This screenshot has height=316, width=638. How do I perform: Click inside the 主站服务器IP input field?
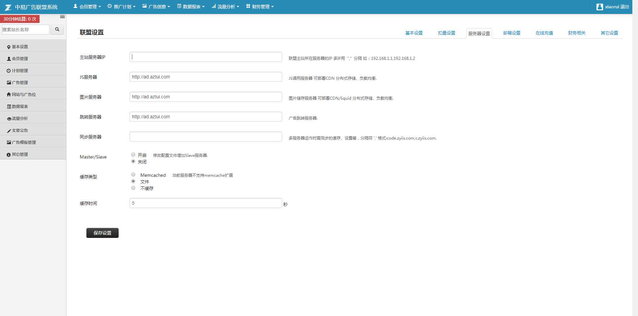(x=205, y=56)
